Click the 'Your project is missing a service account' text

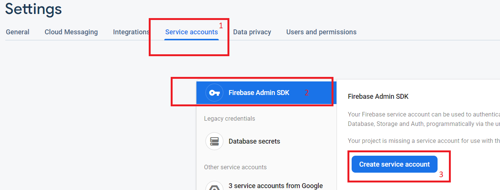[x=424, y=141]
